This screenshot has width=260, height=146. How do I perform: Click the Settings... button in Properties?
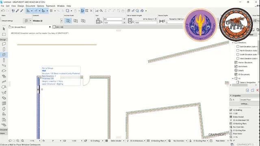(x=245, y=104)
